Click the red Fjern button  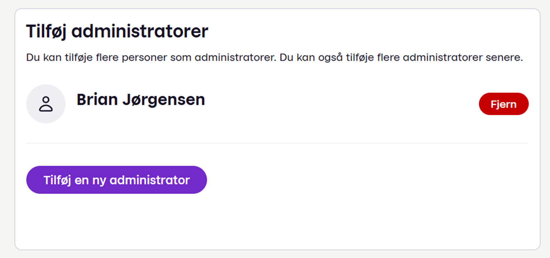[x=503, y=104]
